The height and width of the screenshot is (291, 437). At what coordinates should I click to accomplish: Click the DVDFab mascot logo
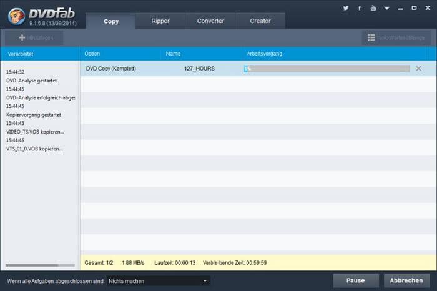click(16, 16)
